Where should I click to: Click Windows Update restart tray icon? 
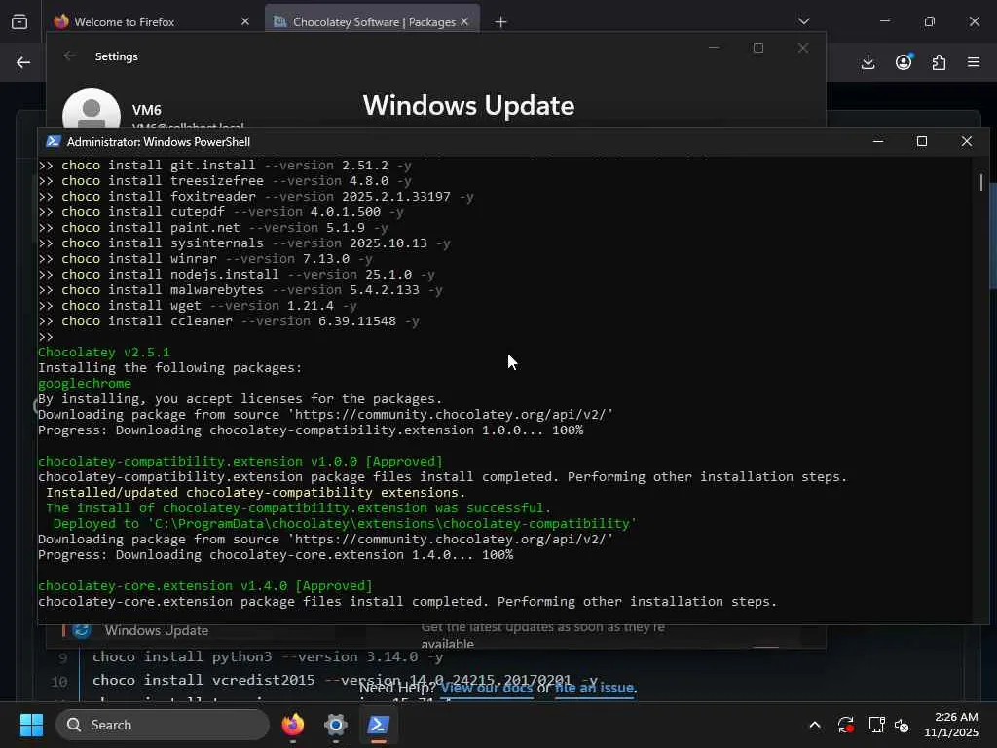(846, 725)
